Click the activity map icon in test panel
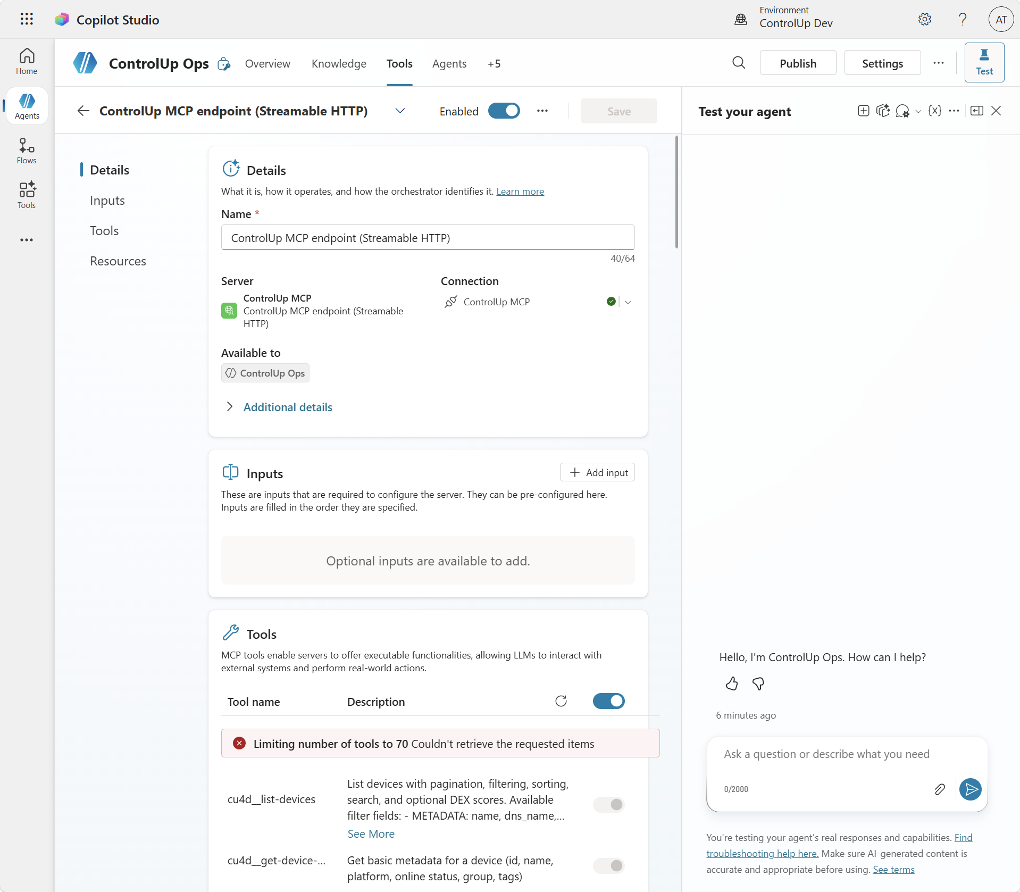The height and width of the screenshot is (892, 1020). (883, 111)
